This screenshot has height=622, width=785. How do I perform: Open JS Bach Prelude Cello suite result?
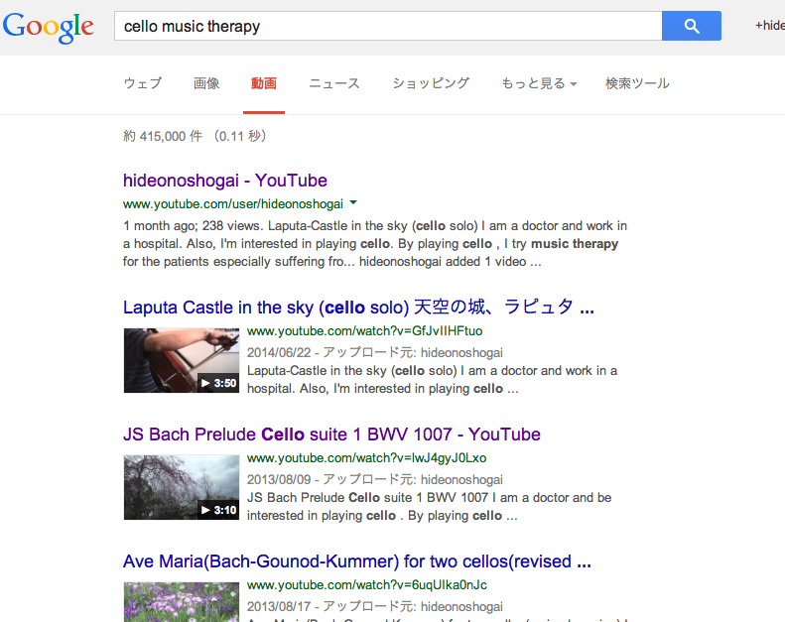point(331,435)
